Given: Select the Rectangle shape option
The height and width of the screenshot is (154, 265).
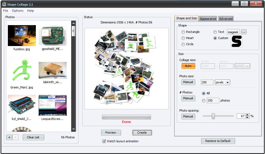Looking at the screenshot, I should click(x=183, y=32).
